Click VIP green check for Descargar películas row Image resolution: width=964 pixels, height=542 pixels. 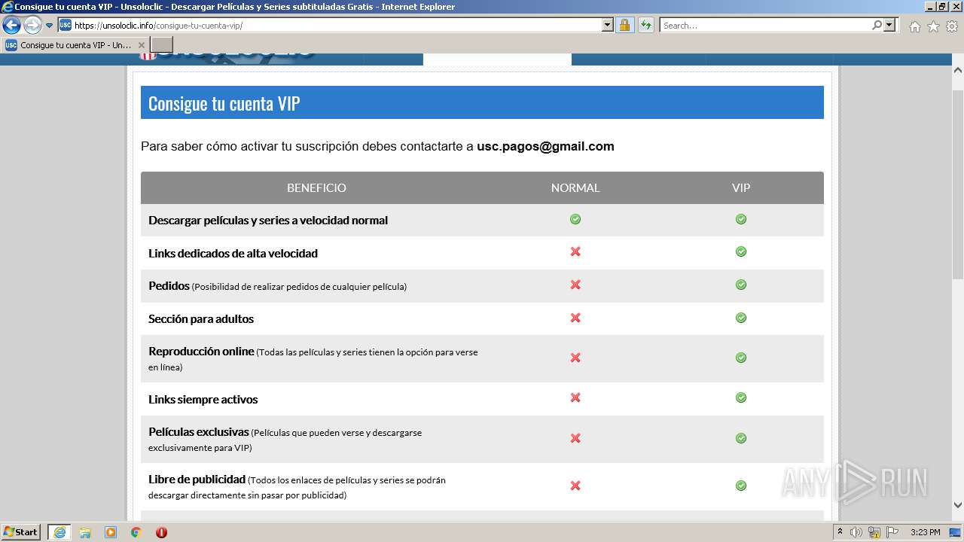tap(741, 219)
